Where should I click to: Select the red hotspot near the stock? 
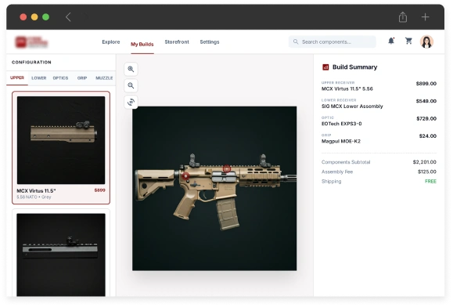pyautogui.click(x=185, y=175)
